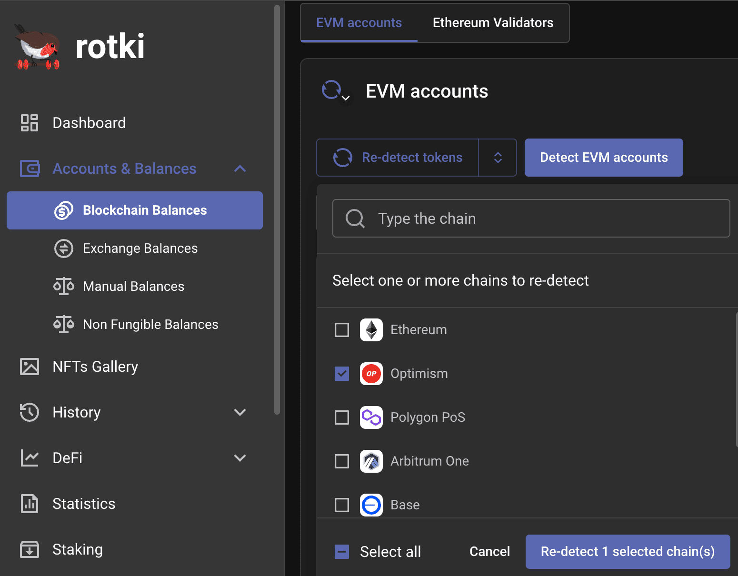The image size is (738, 576).
Task: Click the sidebar vertical scrollbar
Action: pos(277,209)
